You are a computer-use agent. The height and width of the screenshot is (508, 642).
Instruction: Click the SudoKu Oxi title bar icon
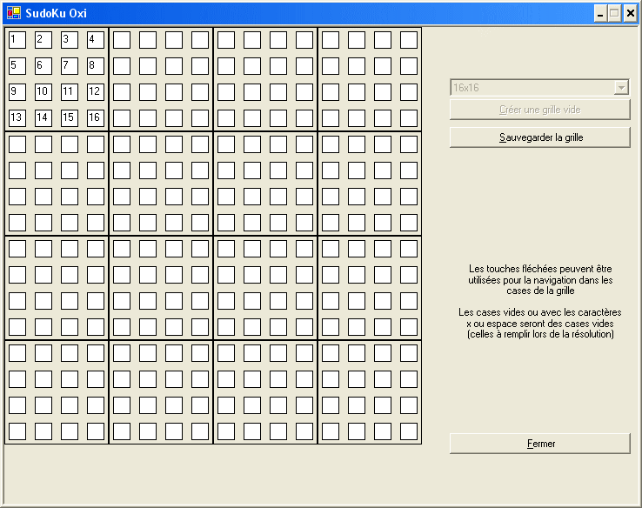pos(13,13)
